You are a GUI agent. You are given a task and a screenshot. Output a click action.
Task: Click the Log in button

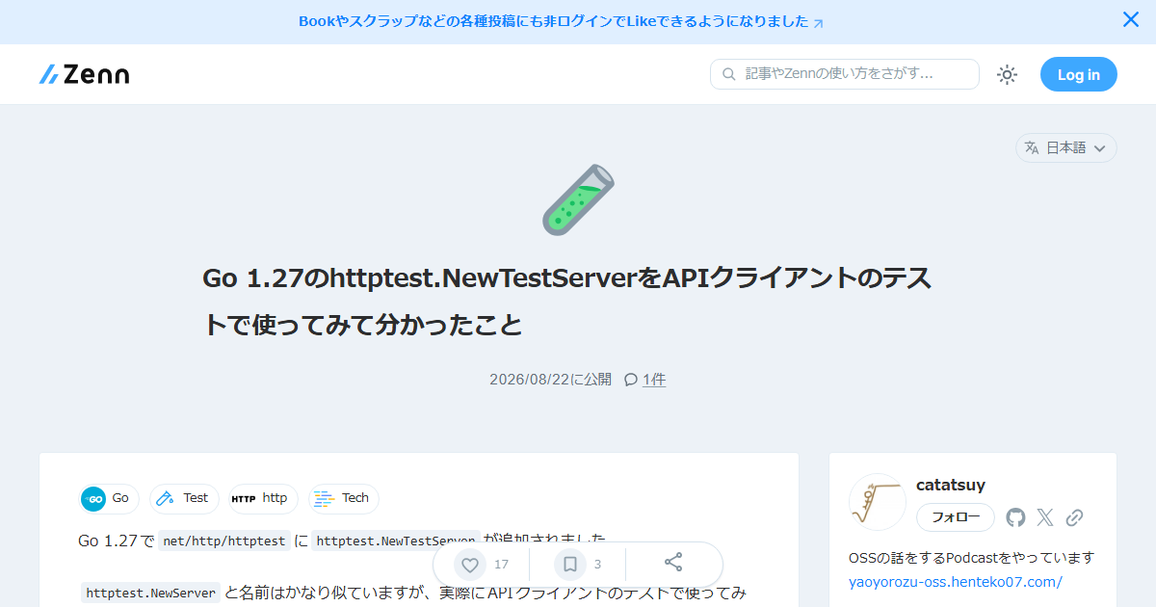[x=1079, y=74]
